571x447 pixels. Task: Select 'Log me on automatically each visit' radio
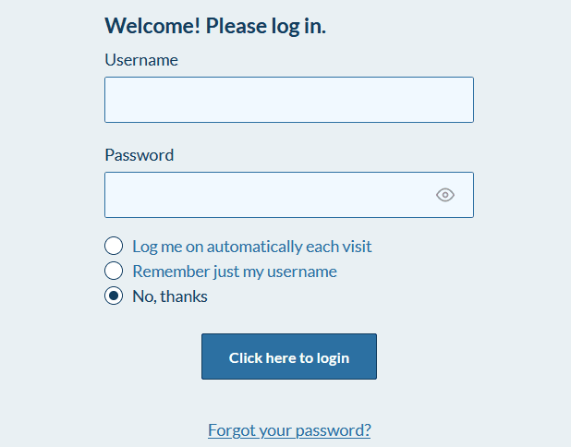(x=114, y=247)
